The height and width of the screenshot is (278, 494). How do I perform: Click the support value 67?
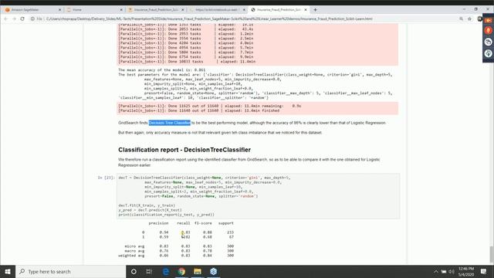pos(232,237)
